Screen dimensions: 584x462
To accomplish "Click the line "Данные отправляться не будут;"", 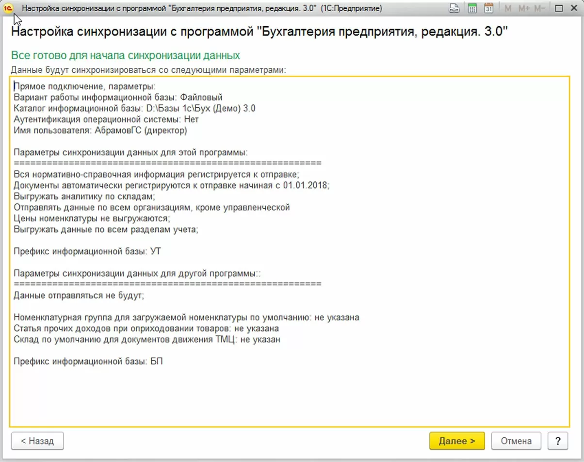I will coord(79,295).
